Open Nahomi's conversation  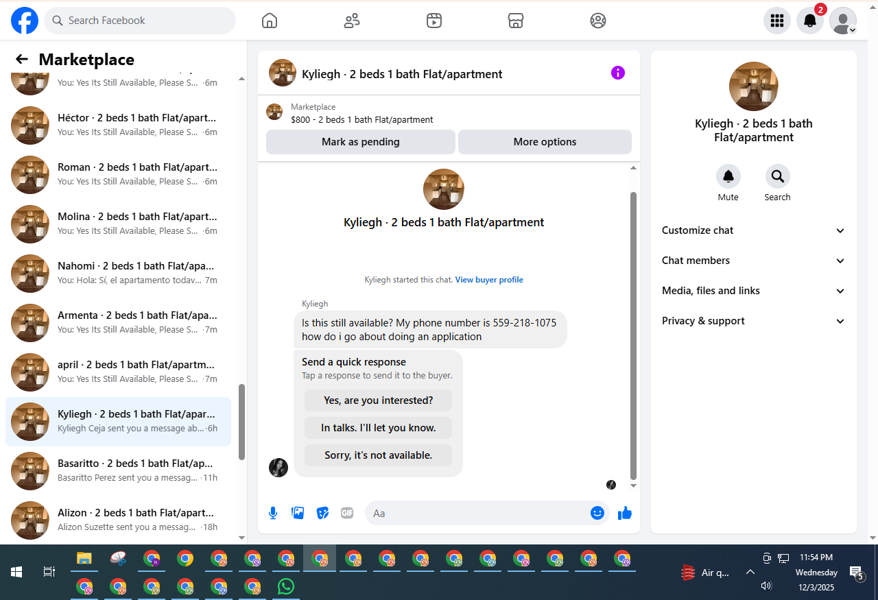(x=118, y=274)
